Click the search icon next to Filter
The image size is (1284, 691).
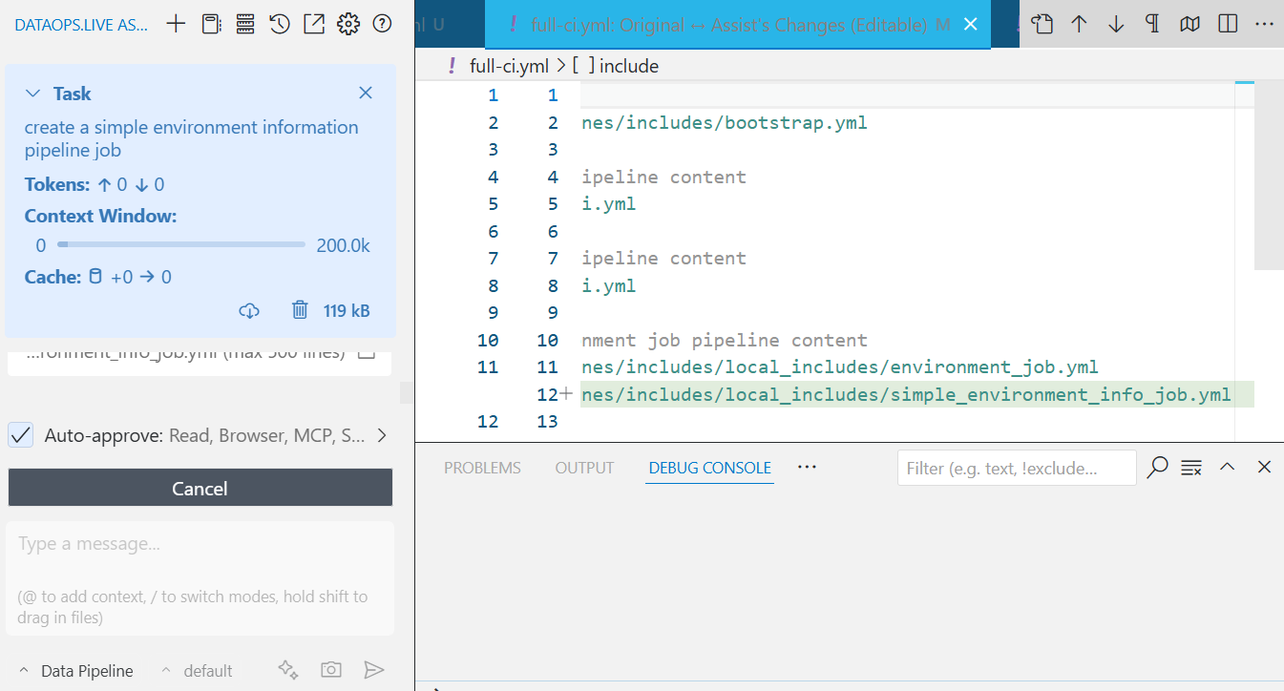click(1157, 467)
